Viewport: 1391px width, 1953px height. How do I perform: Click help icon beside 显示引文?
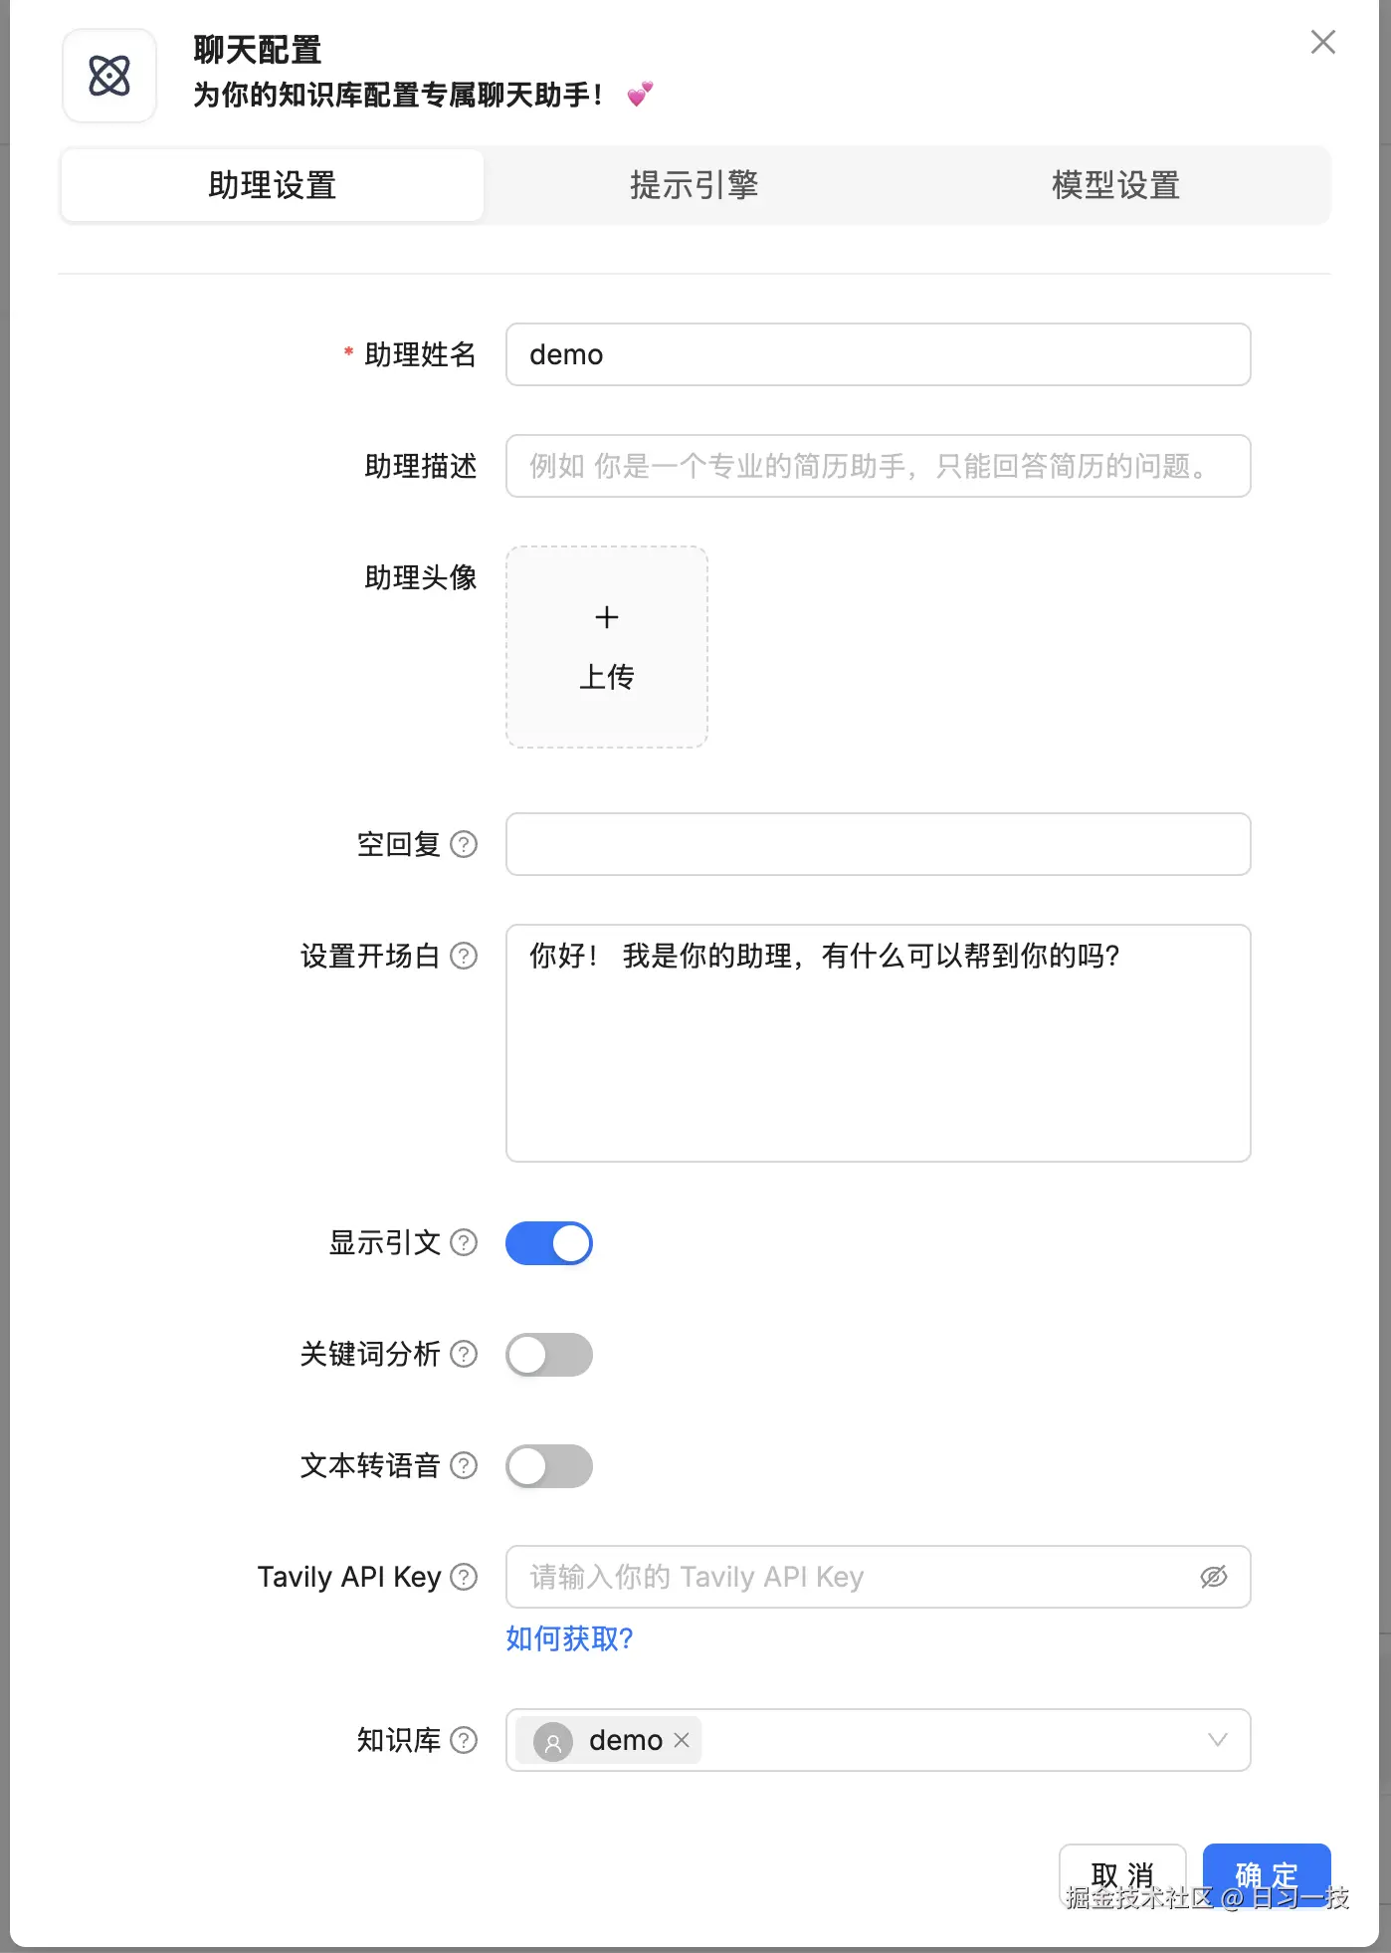464,1242
